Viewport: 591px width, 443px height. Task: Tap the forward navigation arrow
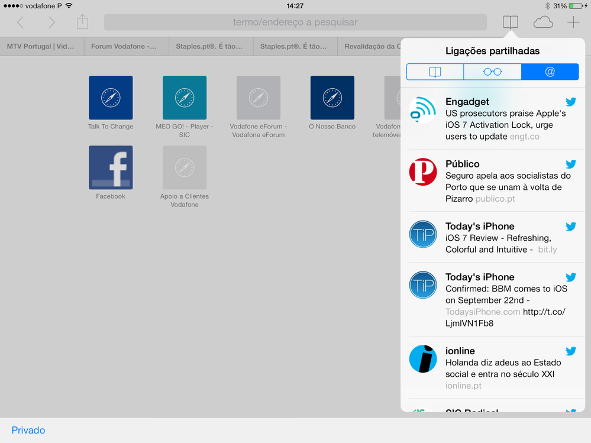(x=51, y=22)
